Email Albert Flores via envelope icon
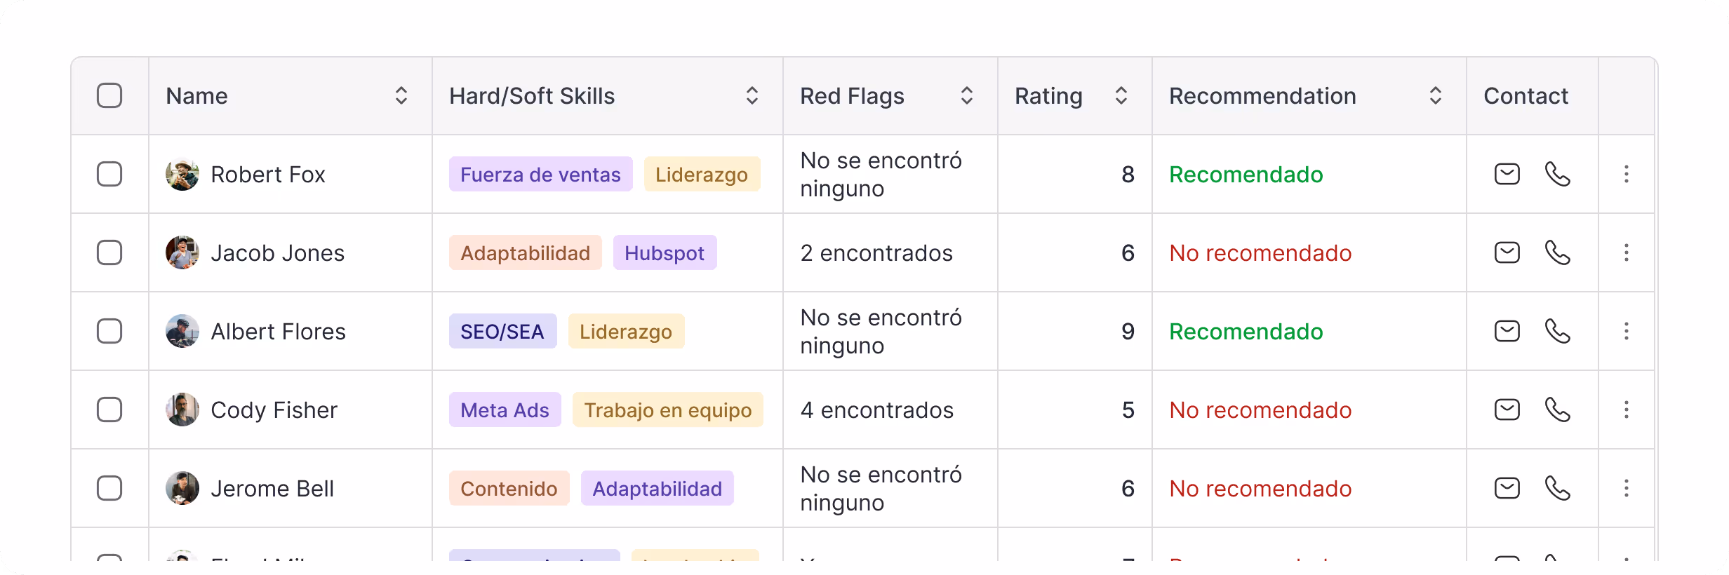This screenshot has width=1729, height=575. (x=1507, y=331)
